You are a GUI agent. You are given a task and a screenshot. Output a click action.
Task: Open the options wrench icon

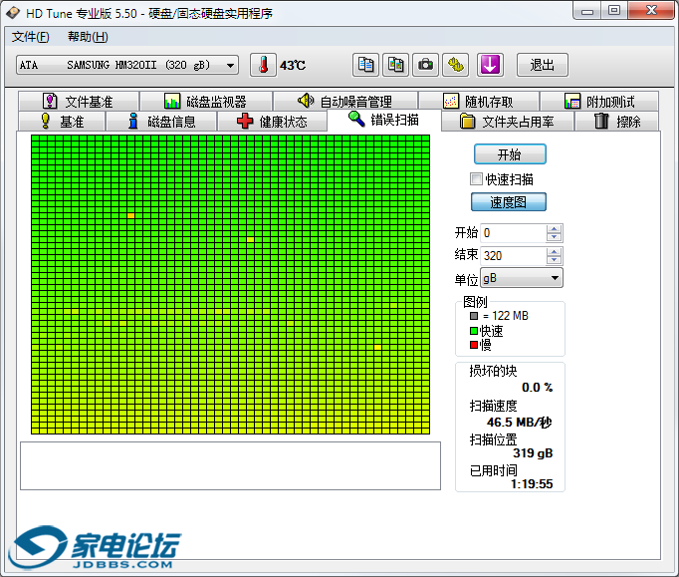click(x=456, y=65)
